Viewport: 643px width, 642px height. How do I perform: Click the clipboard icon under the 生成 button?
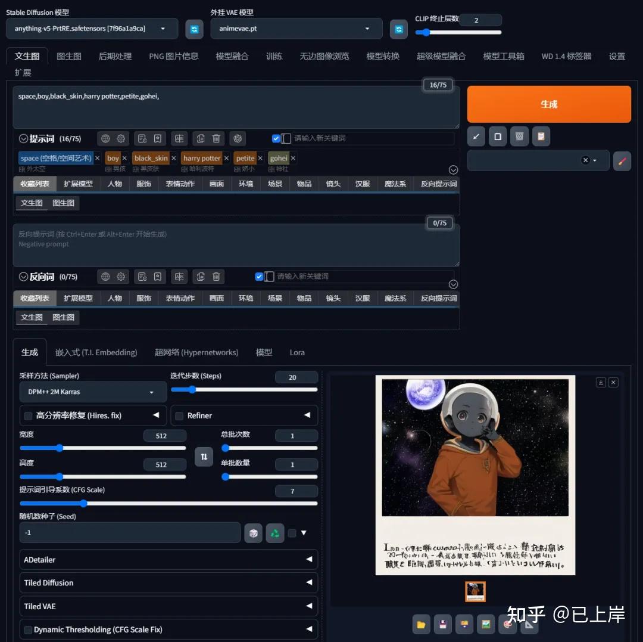[541, 137]
